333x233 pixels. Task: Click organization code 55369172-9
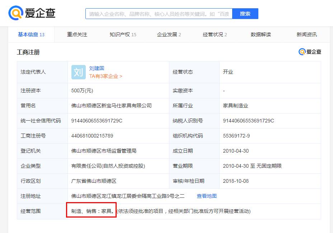click(x=236, y=136)
